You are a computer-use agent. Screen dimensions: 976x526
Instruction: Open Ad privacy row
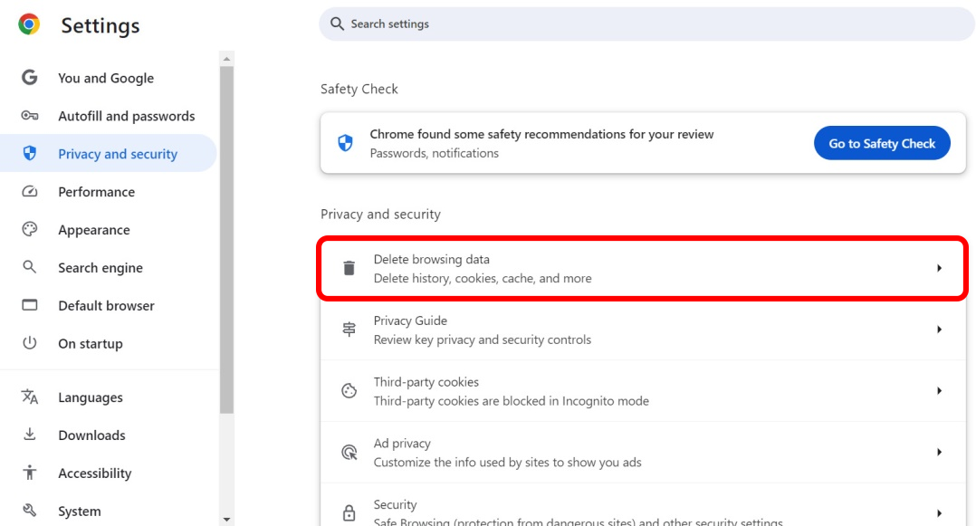point(643,452)
